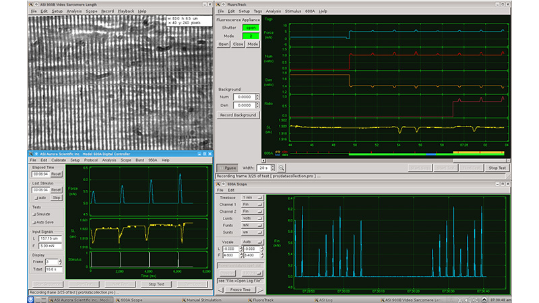This screenshot has width=539, height=303.
Task: Enable the Simulate checkbox under Tests
Action: (34, 214)
